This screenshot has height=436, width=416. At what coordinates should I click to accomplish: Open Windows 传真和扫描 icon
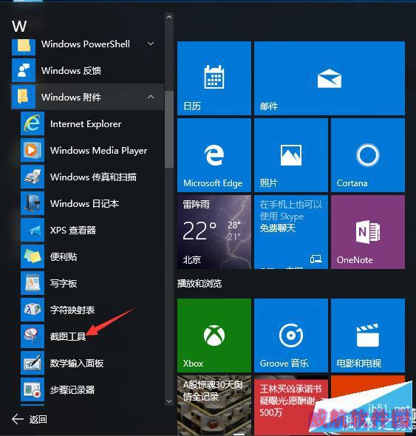[x=33, y=177]
